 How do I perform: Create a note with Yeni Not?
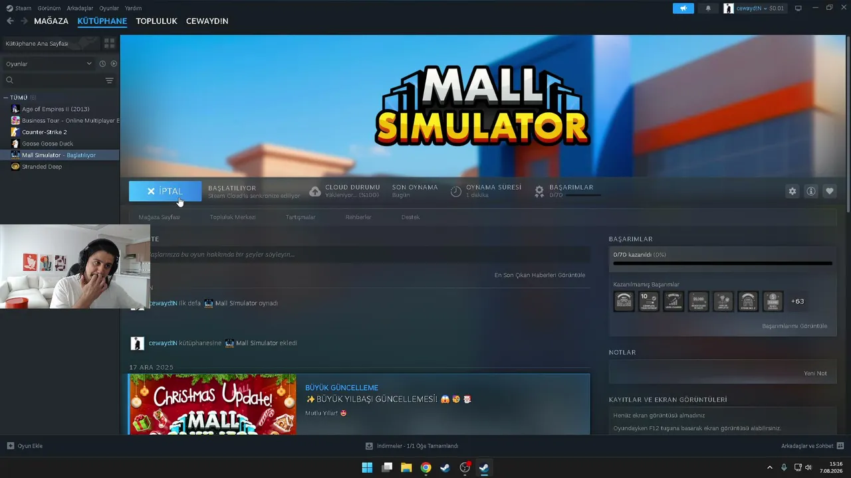815,373
